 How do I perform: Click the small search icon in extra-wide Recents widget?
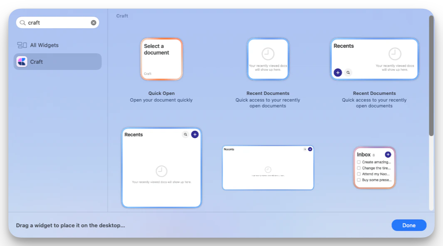(x=305, y=149)
